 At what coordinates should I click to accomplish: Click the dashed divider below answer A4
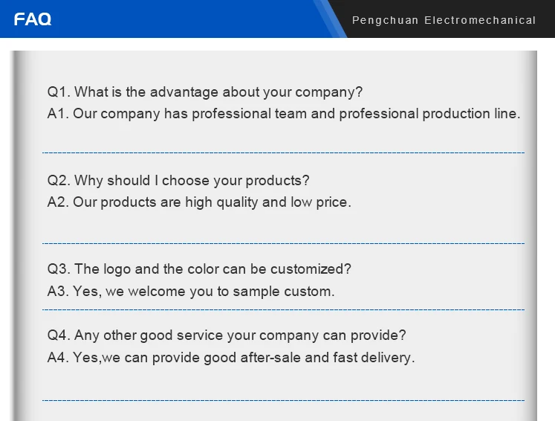click(x=283, y=400)
